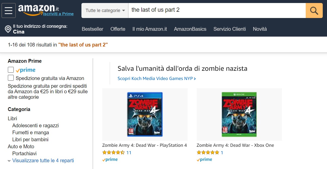This screenshot has width=327, height=169.
Task: Click the delivery location pin icon
Action: tap(8, 29)
